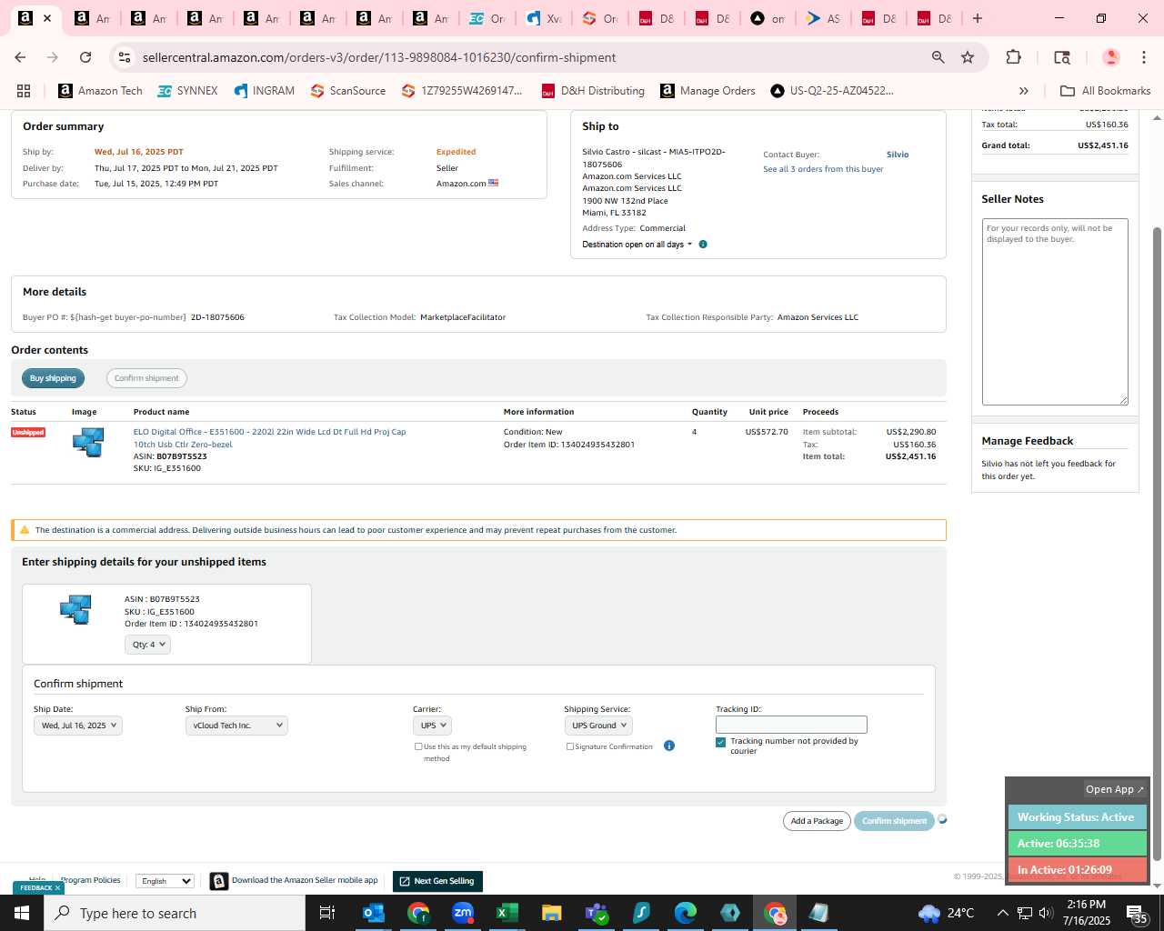
Task: Click the info icon next to Signature Confirmation
Action: 669,746
